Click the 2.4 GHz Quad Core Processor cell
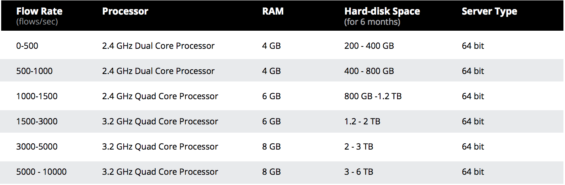 (x=160, y=96)
